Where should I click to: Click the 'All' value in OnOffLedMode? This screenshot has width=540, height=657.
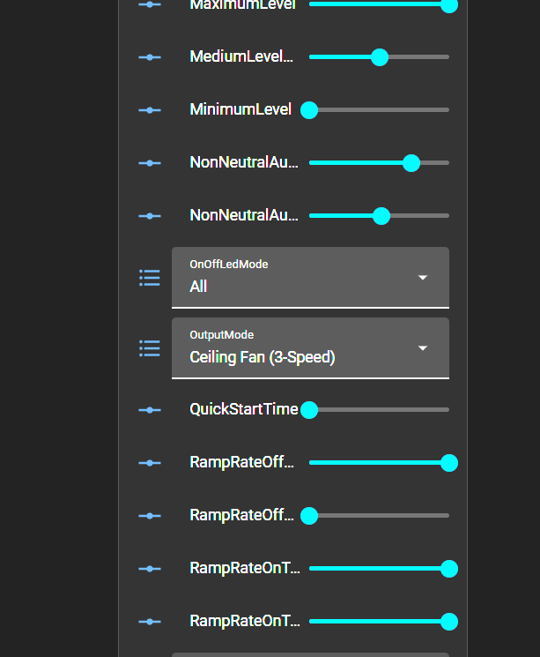[198, 287]
